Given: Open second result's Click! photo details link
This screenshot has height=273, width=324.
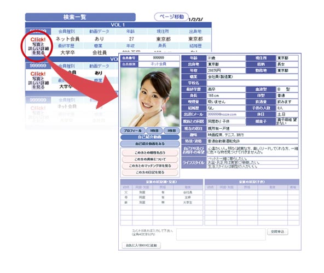Looking at the screenshot, I should 38,80.
